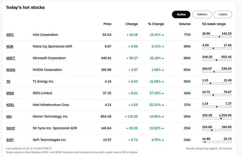242x157 pixels.
Task: Click the KEEL 52-week range bar
Action: pos(217,107)
